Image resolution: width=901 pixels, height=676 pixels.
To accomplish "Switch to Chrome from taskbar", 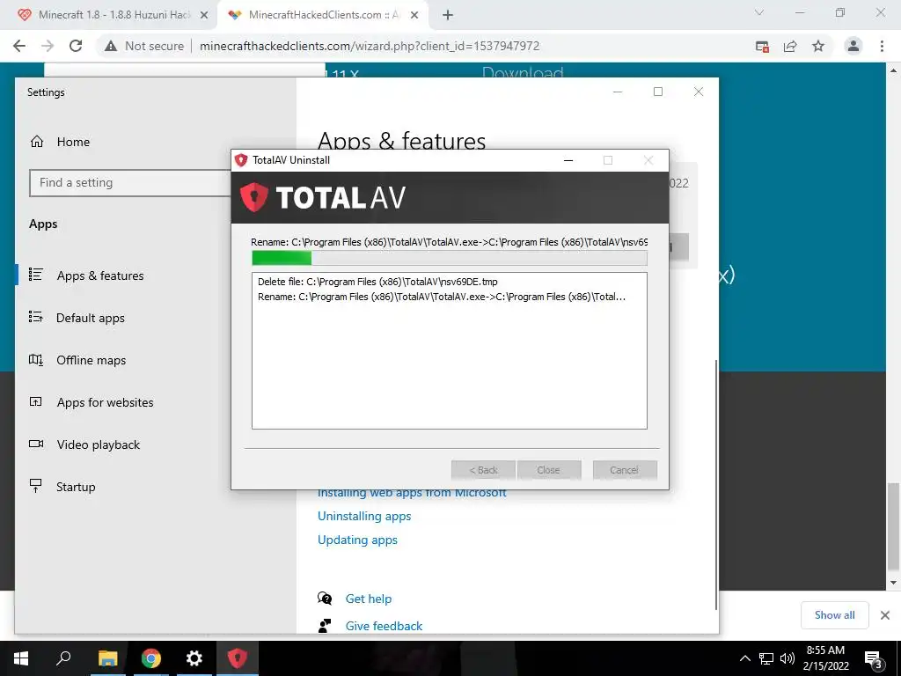I will pyautogui.click(x=151, y=658).
